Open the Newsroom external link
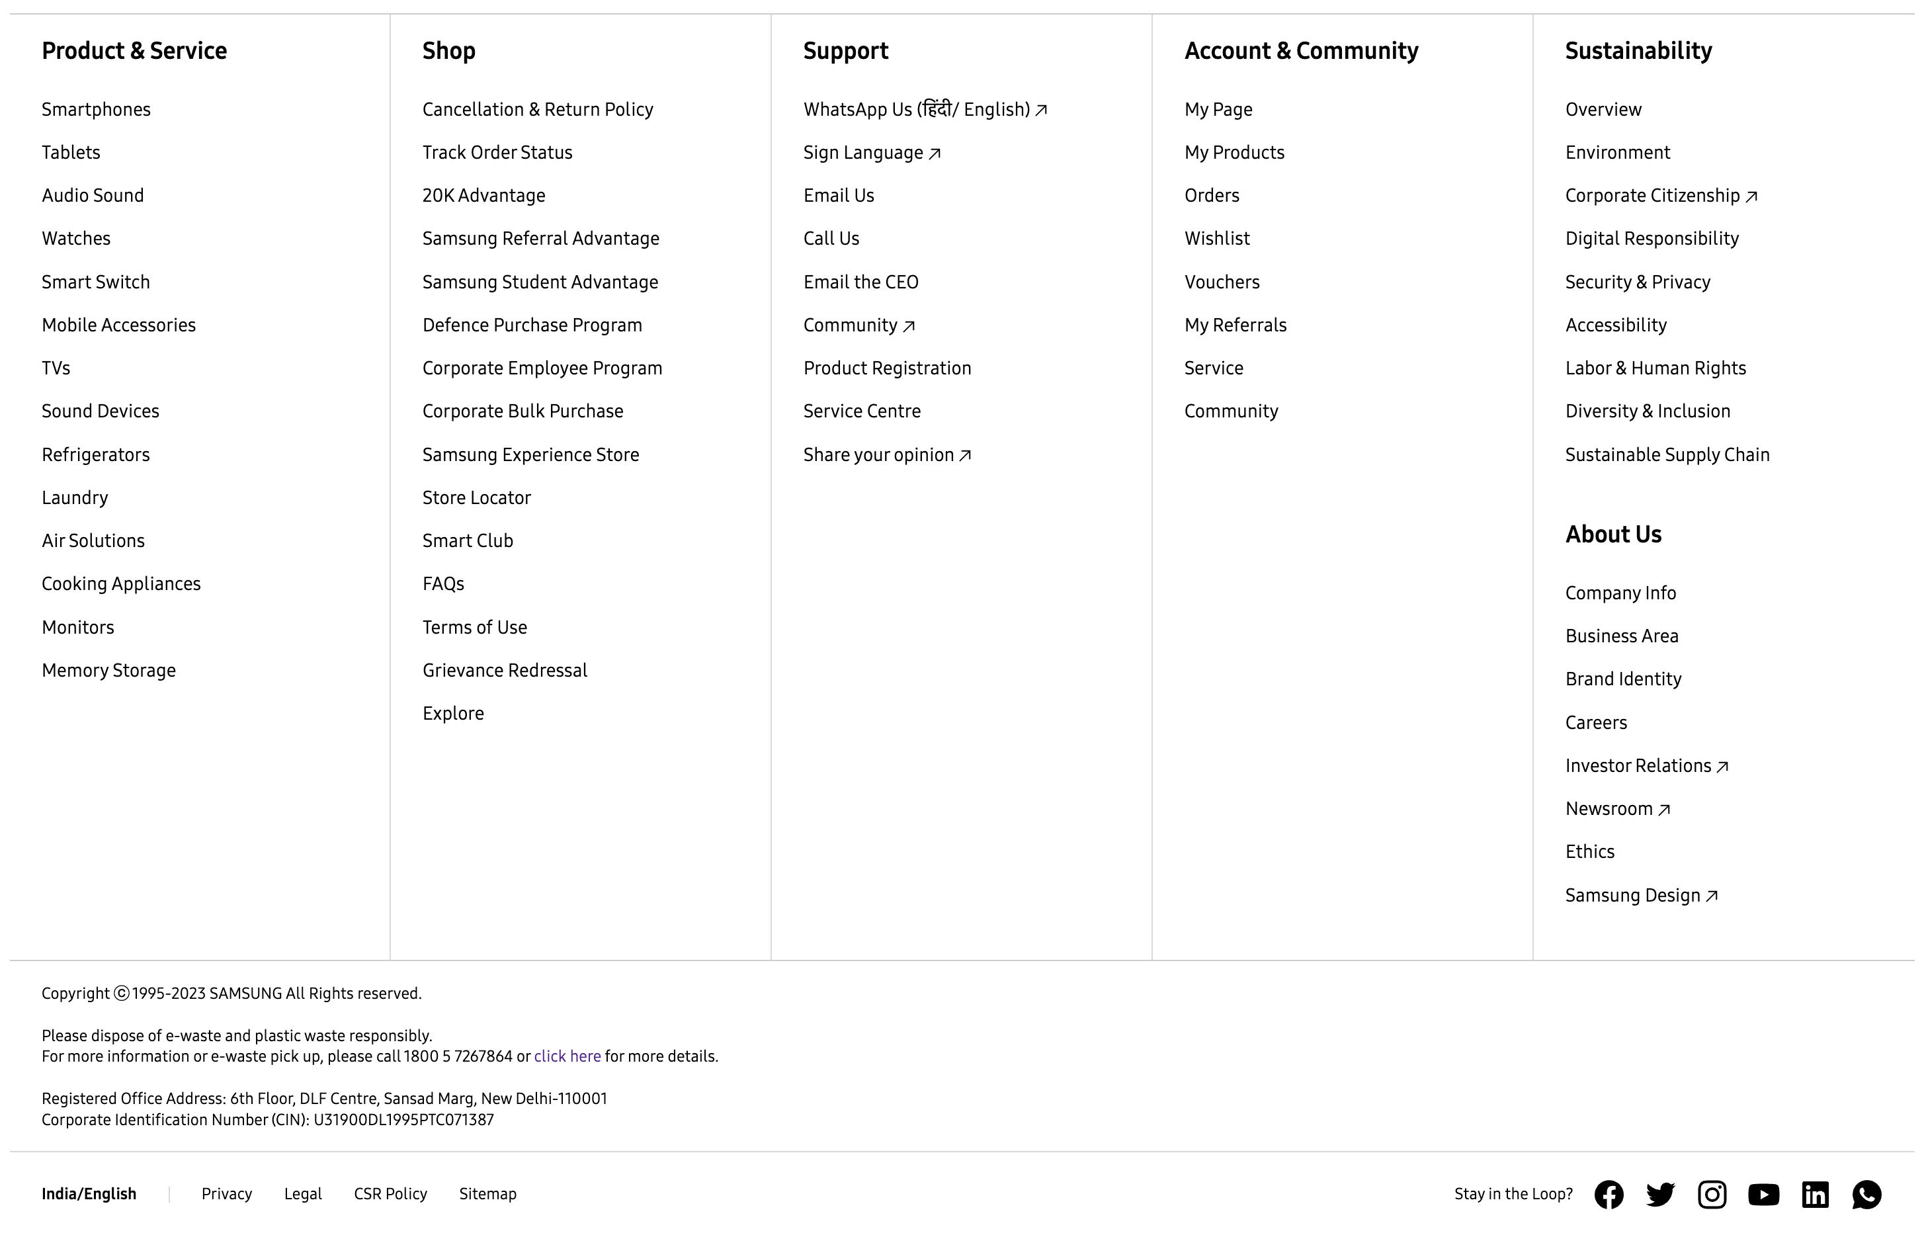 pos(1617,810)
